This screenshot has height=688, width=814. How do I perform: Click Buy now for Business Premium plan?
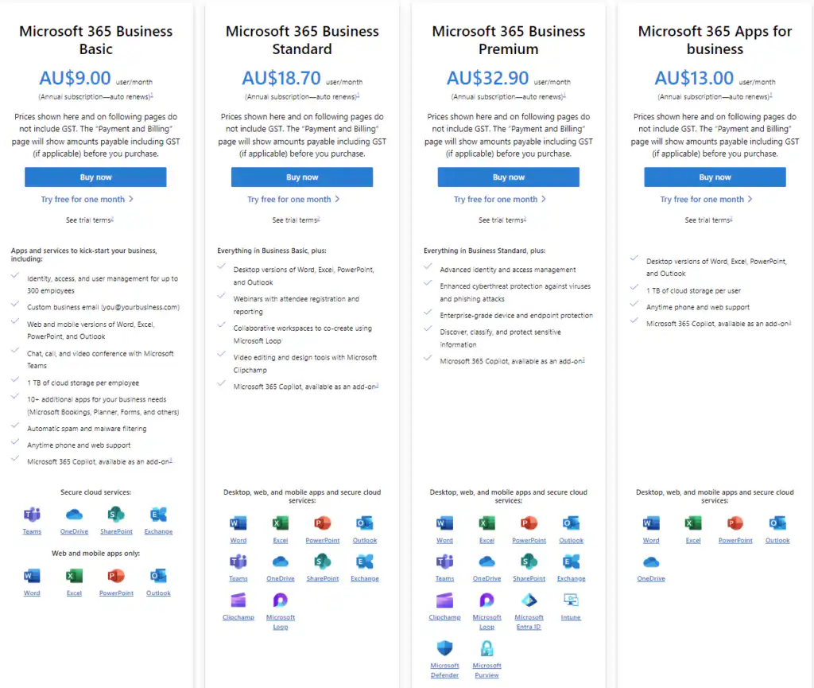point(509,177)
